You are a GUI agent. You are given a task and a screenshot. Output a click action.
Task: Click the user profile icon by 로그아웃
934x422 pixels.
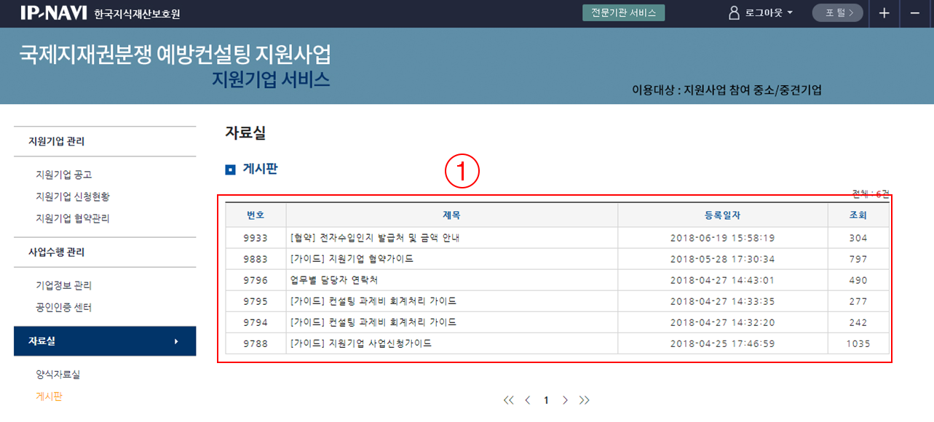734,13
